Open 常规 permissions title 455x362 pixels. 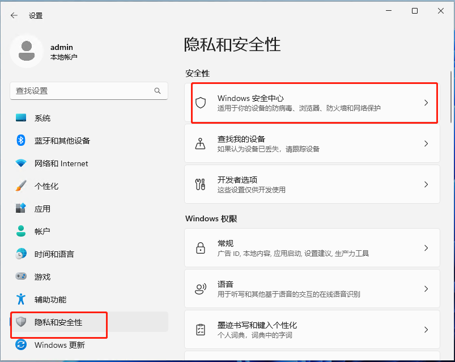(226, 243)
